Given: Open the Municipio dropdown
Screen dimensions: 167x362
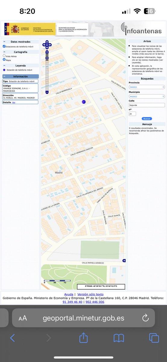Looking at the screenshot, I should click(147, 97).
